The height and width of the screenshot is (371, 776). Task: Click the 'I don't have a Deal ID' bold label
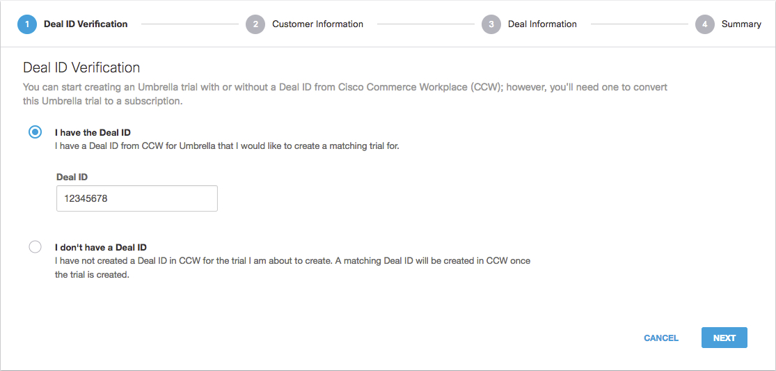[100, 247]
